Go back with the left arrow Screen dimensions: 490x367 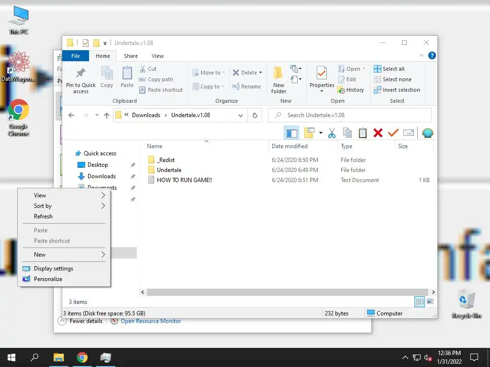click(72, 115)
